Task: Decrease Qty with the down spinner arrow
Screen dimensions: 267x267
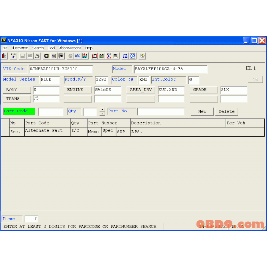Action: tap(102, 114)
